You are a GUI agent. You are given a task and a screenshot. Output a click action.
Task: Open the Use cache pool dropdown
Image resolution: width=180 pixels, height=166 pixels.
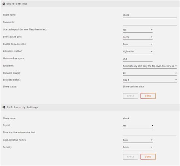point(137,30)
